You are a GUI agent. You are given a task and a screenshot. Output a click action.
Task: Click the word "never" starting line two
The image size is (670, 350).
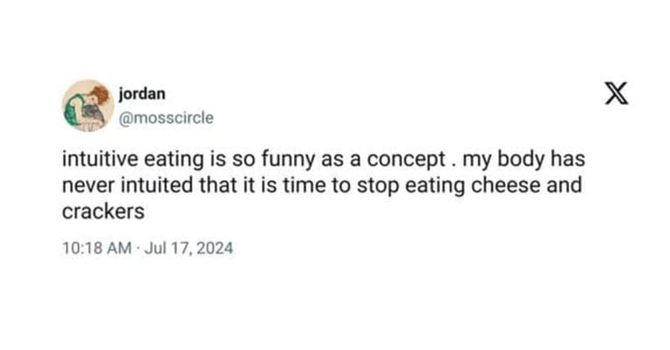[x=84, y=186]
